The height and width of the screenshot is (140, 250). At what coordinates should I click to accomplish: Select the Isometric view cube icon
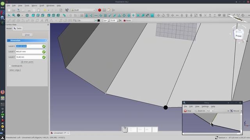pos(27,16)
